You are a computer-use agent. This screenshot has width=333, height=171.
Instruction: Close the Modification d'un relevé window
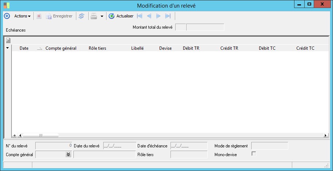pos(322,4)
